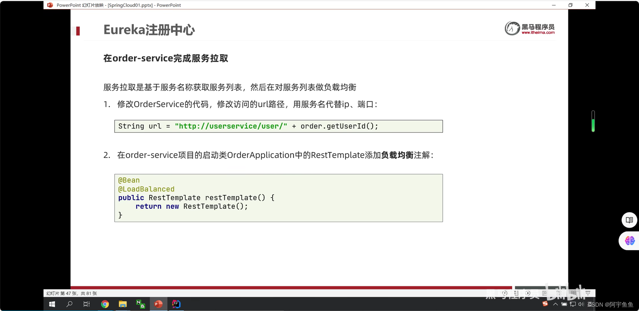Click the green 'http://userservice/user/' string

[x=231, y=126]
